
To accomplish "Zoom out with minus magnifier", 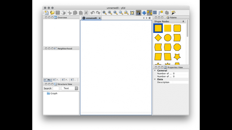I will (110, 13).
